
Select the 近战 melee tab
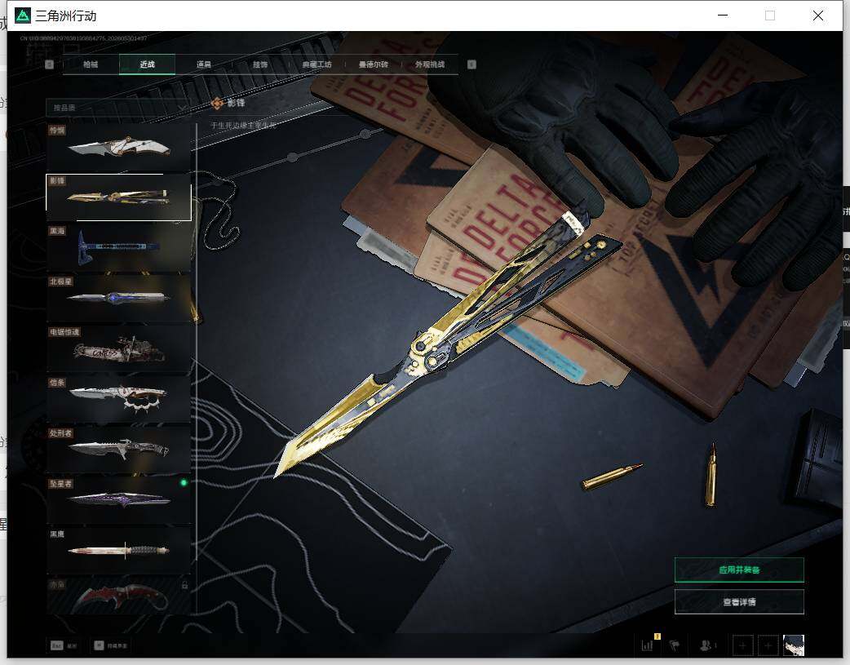click(147, 64)
